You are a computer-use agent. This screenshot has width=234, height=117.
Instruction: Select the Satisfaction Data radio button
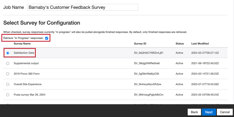tap(8, 53)
